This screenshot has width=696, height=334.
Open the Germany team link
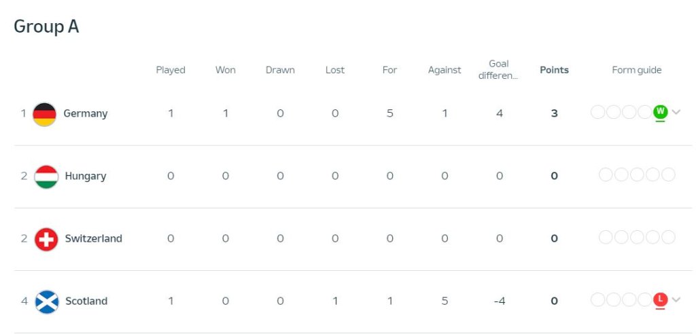[x=85, y=113]
